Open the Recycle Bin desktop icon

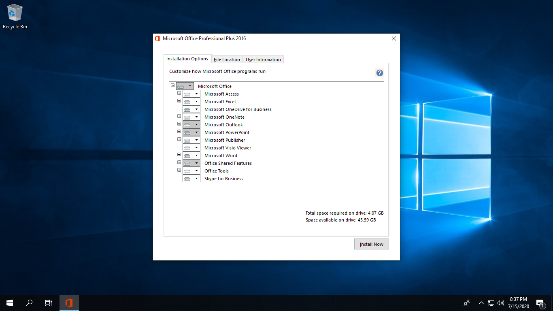15,17
